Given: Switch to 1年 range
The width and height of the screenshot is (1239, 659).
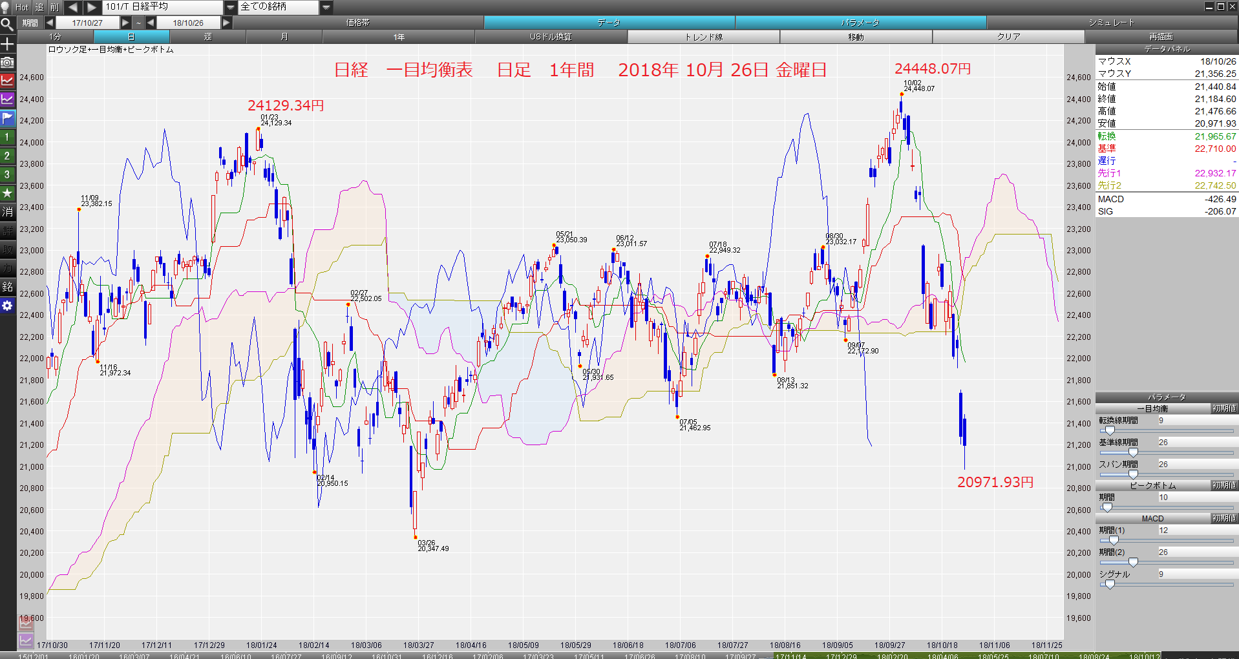Looking at the screenshot, I should [399, 37].
